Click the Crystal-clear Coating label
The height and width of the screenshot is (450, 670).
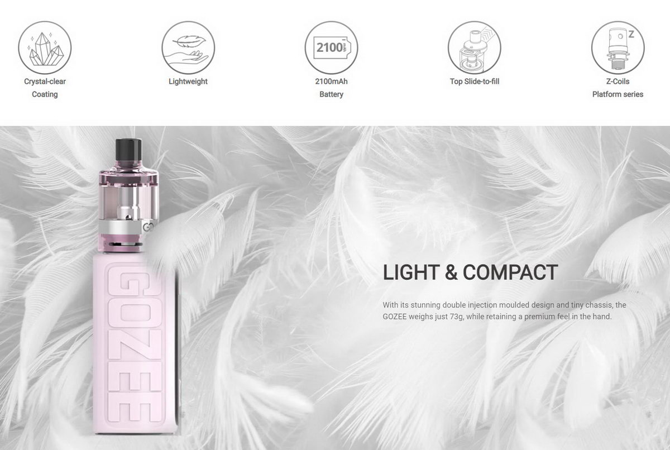45,88
